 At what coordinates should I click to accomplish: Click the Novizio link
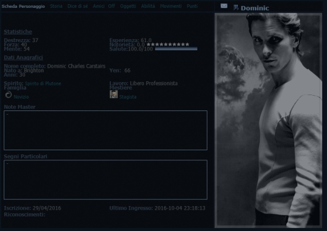click(21, 97)
